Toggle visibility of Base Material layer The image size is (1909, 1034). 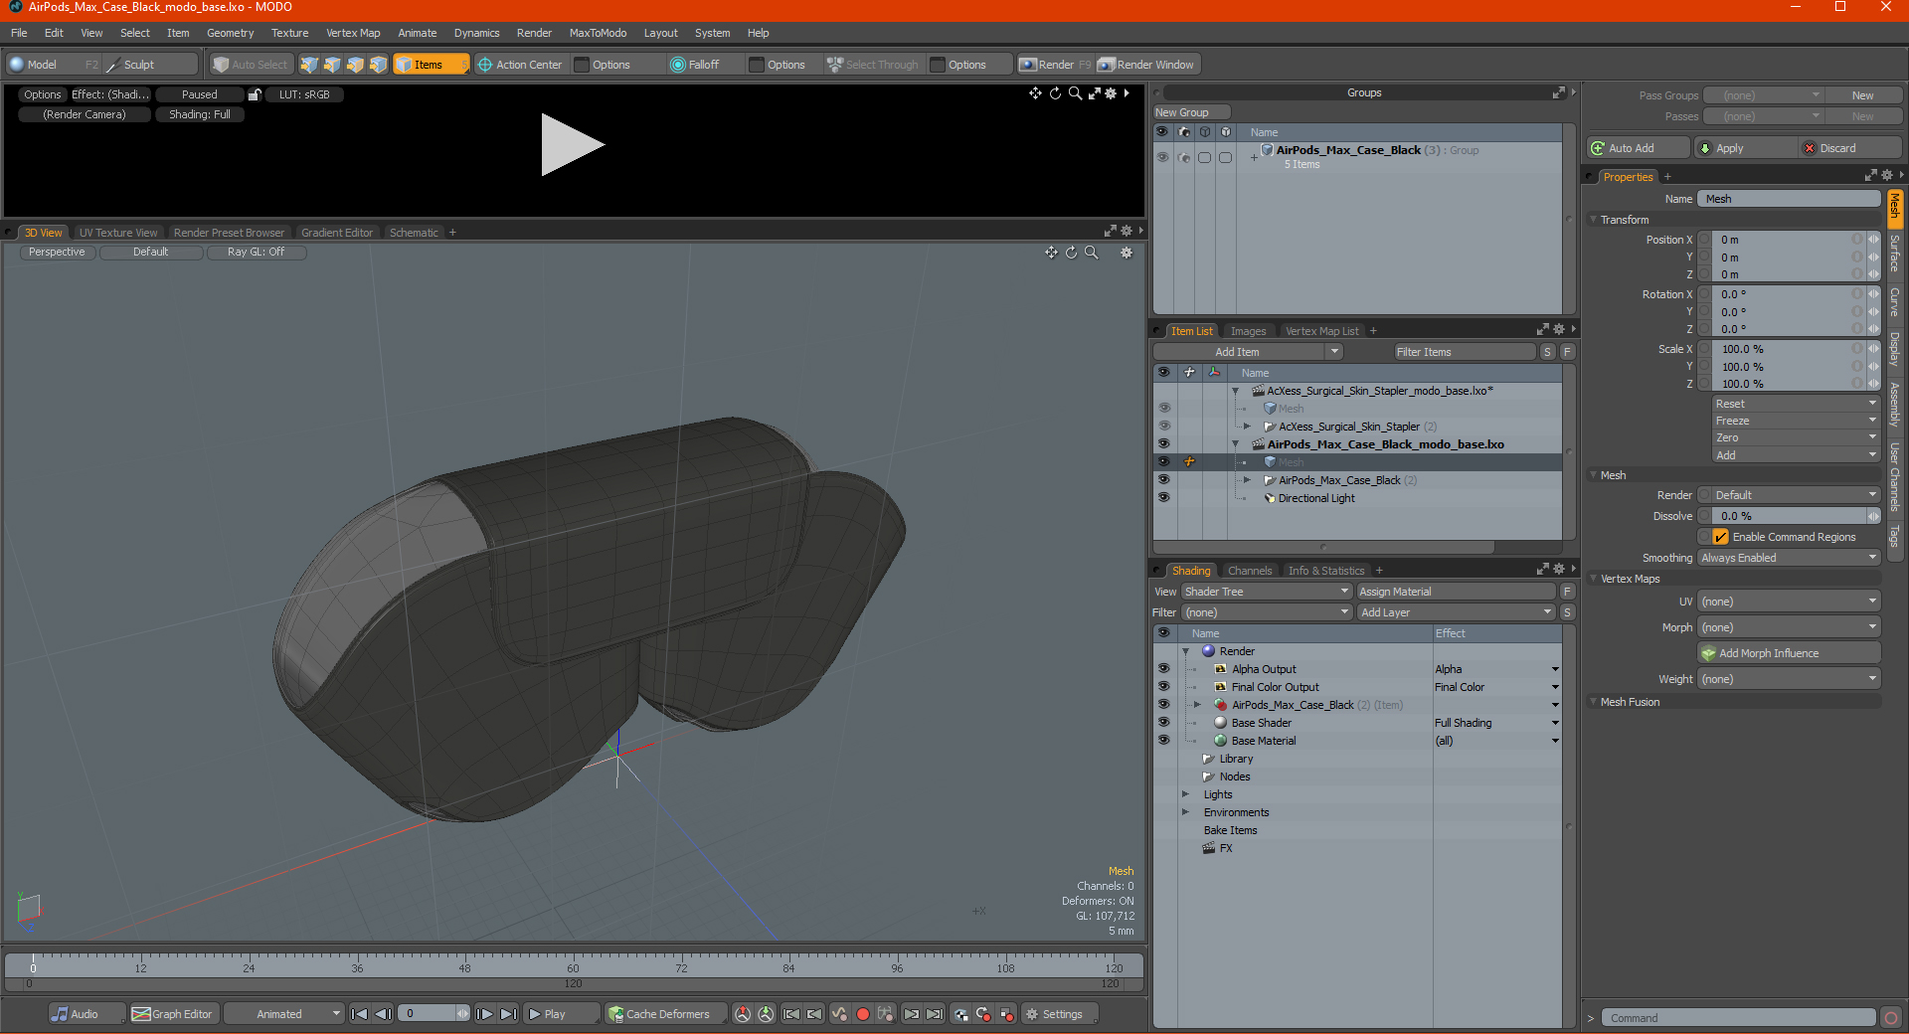pos(1163,741)
